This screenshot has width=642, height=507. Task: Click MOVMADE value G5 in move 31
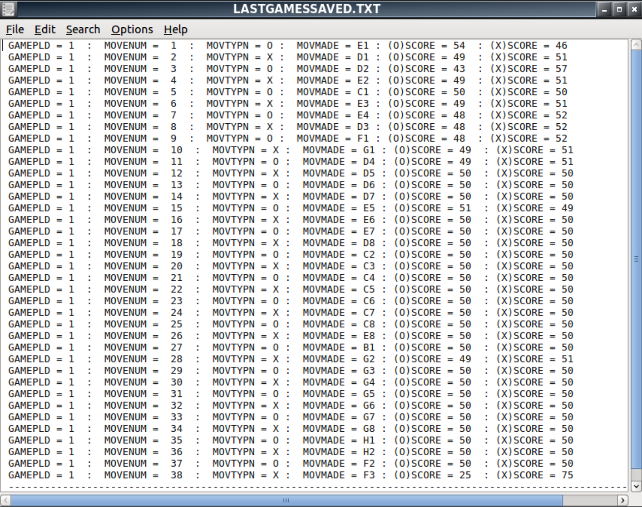point(369,394)
